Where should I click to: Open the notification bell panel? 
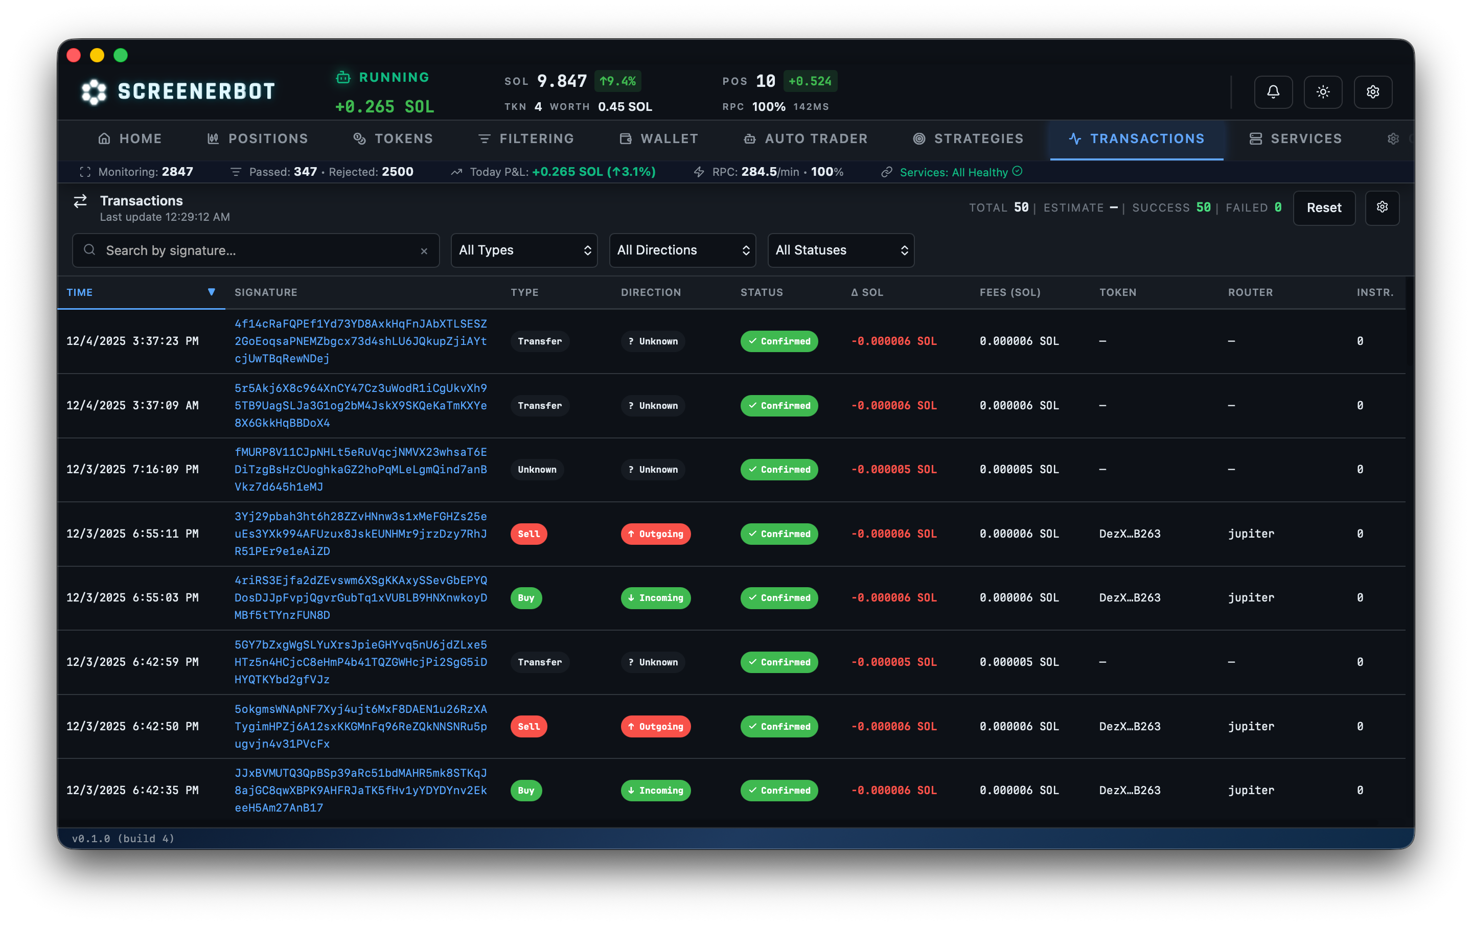(1273, 91)
